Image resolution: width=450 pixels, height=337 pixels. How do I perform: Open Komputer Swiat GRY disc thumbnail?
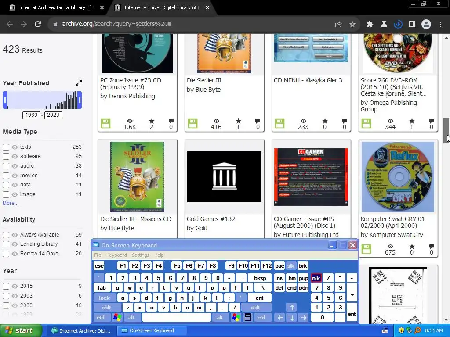pos(398,177)
